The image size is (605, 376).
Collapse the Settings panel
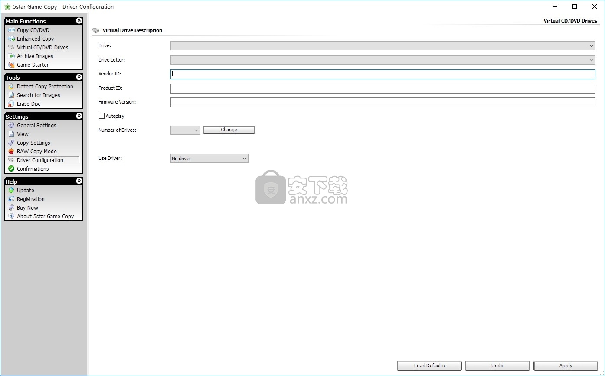pyautogui.click(x=79, y=116)
